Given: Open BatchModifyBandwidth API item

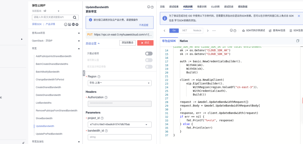Looking at the screenshot, I should click(x=48, y=72).
